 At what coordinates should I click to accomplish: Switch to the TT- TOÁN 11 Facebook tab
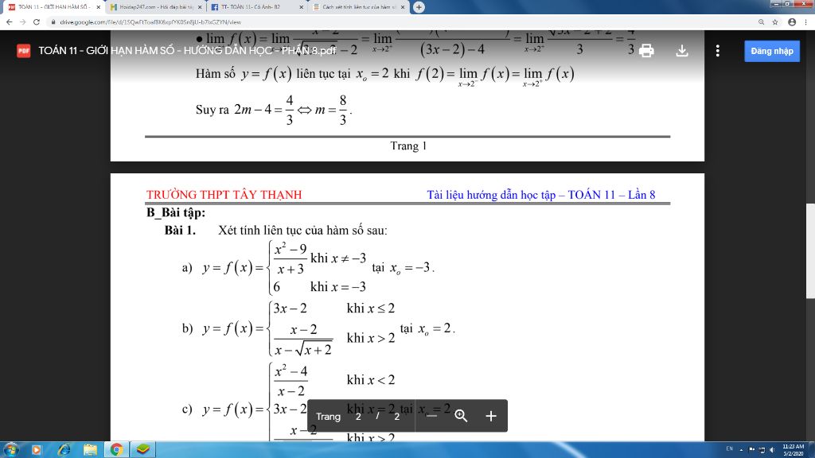pos(256,7)
